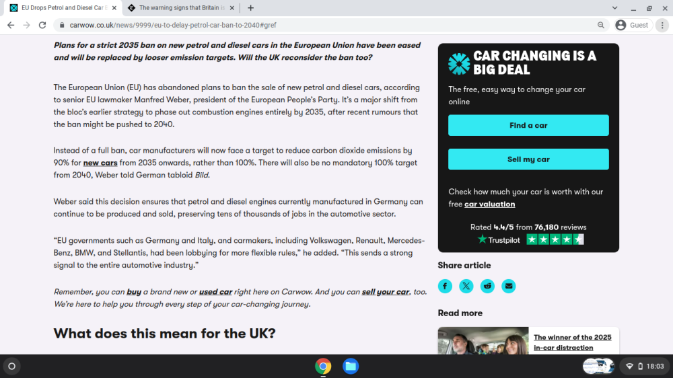Click the battery icon in tray
The height and width of the screenshot is (378, 673).
[x=640, y=367]
